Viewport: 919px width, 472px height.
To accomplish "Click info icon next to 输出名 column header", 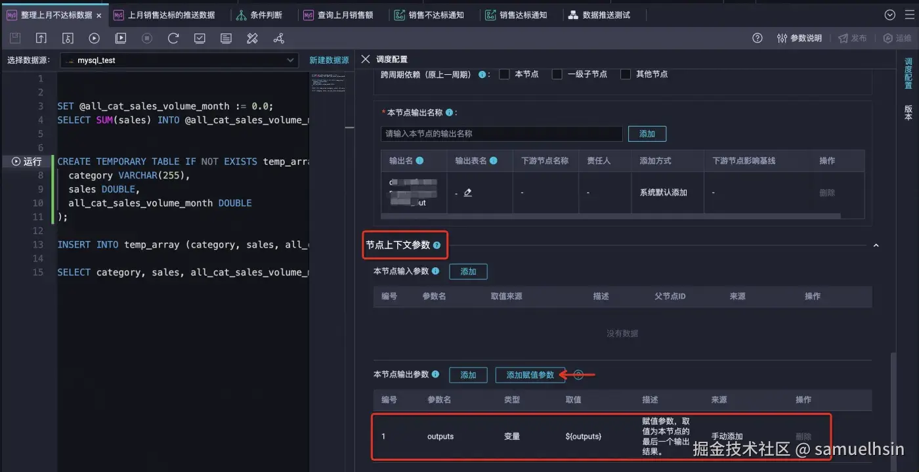I will (x=419, y=160).
